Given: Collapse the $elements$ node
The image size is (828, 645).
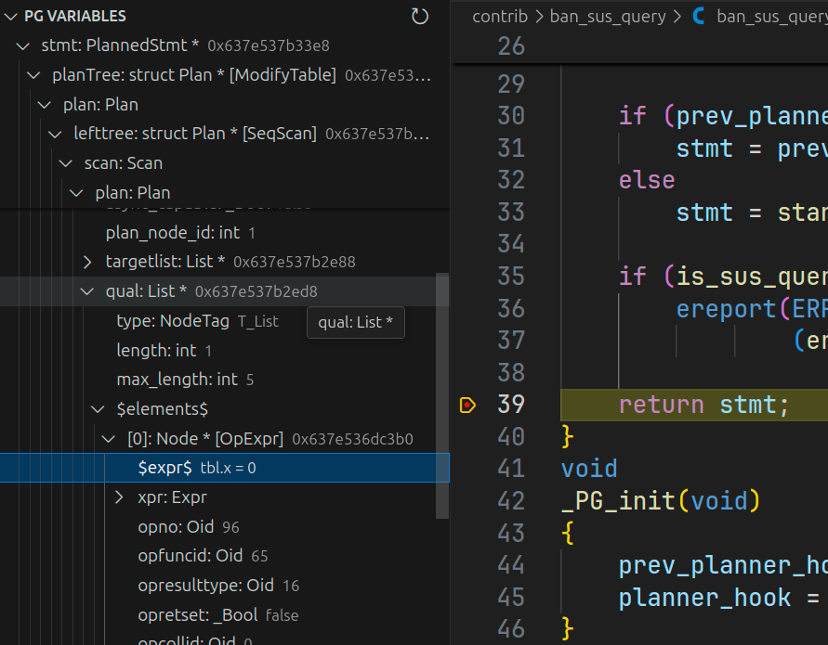Looking at the screenshot, I should 99,408.
